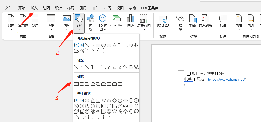Image resolution: width=261 pixels, height=122 pixels.
Task: Pick the double-headed arrow line in 线条
Action: (87, 67)
